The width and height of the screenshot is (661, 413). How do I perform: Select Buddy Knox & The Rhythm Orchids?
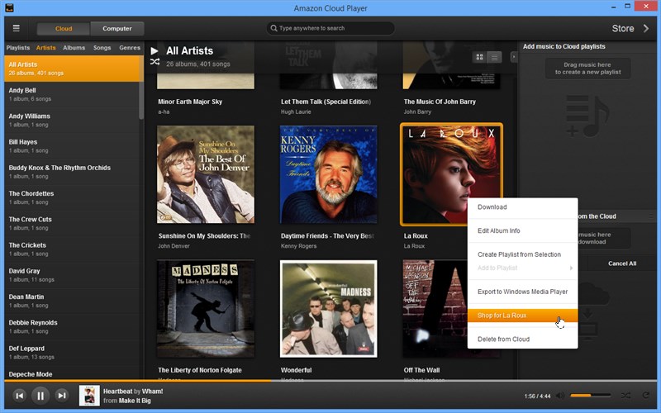72,172
